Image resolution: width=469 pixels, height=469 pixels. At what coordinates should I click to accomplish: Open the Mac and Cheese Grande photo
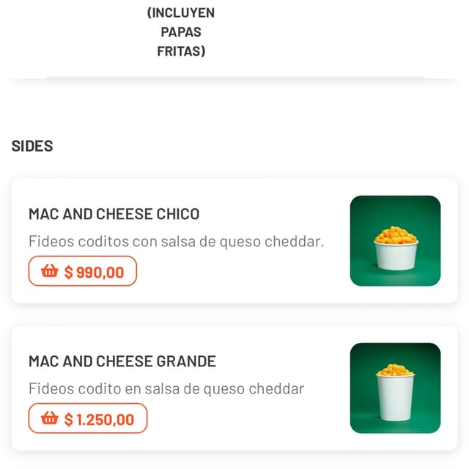click(x=395, y=388)
